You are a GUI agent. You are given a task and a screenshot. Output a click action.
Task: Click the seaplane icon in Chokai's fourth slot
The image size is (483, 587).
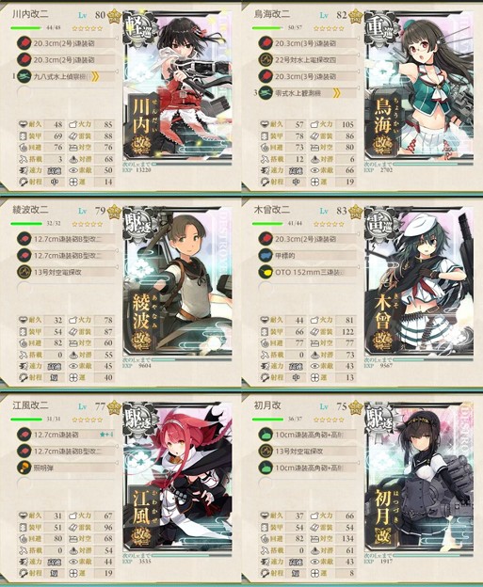266,93
